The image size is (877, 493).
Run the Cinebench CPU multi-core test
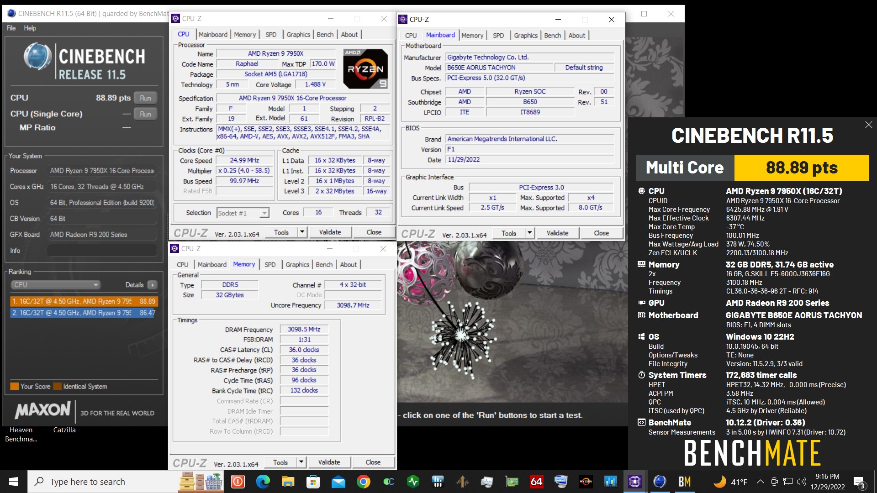tap(145, 98)
